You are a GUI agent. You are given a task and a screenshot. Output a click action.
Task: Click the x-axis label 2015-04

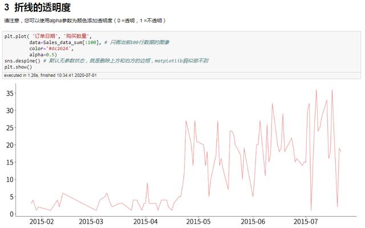(x=145, y=222)
